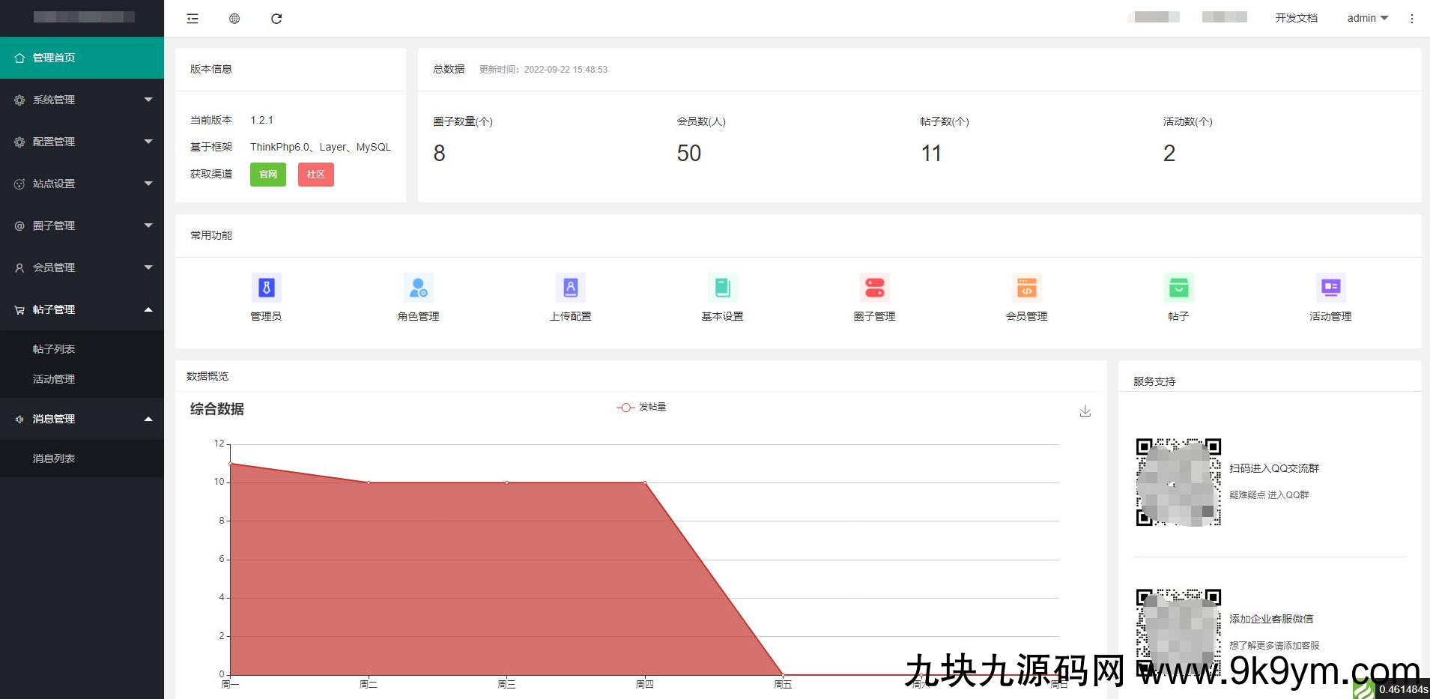Open 上传配置 from common functions
This screenshot has width=1430, height=699.
click(570, 288)
